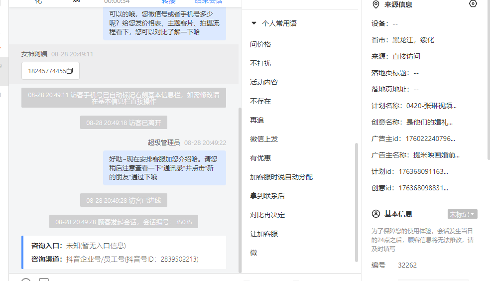Screen dimensions: 490x281
Task: Click the 编号 32262 field
Action: point(394,265)
